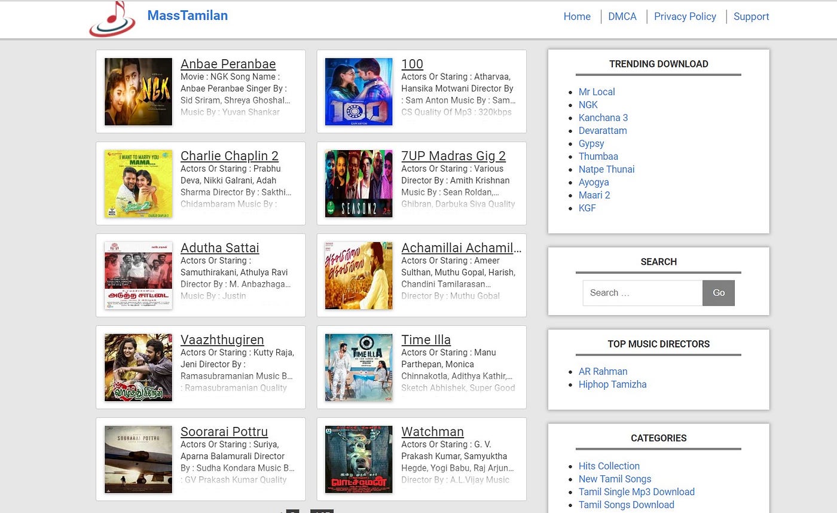Open the Watchman poster thumbnail
This screenshot has height=513, width=837.
(359, 459)
